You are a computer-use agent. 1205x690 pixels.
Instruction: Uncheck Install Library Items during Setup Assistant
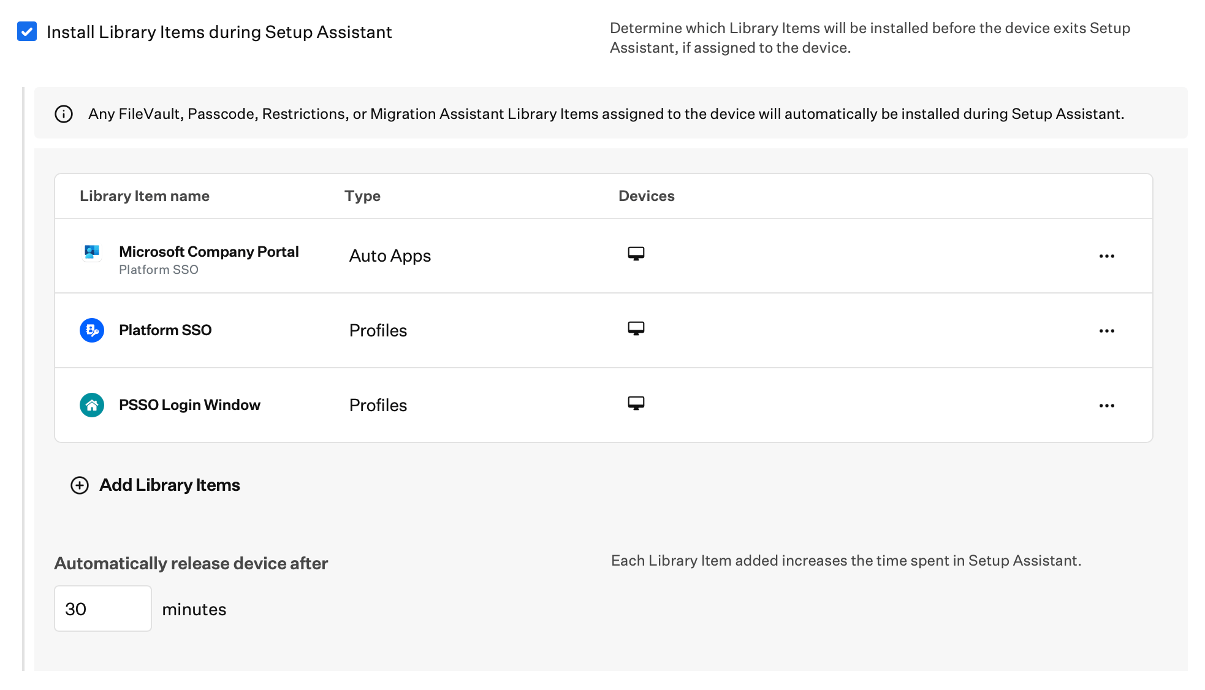coord(27,31)
